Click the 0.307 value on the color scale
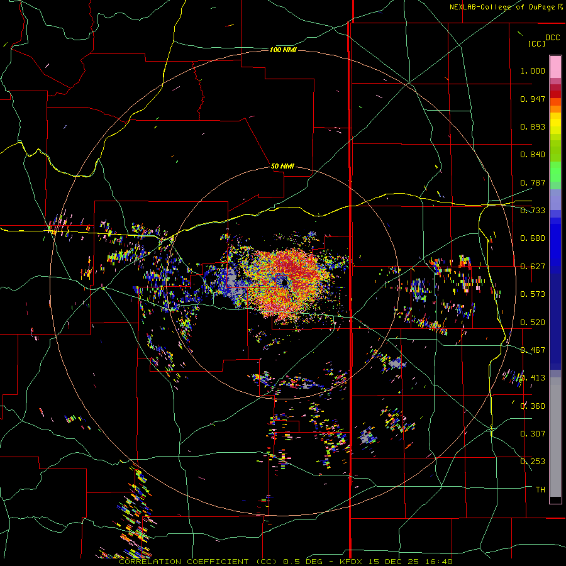The width and height of the screenshot is (566, 566). 533,434
